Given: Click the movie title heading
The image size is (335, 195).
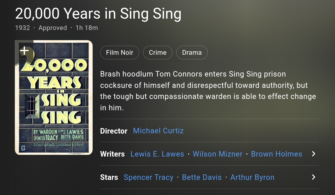Looking at the screenshot, I should point(98,14).
